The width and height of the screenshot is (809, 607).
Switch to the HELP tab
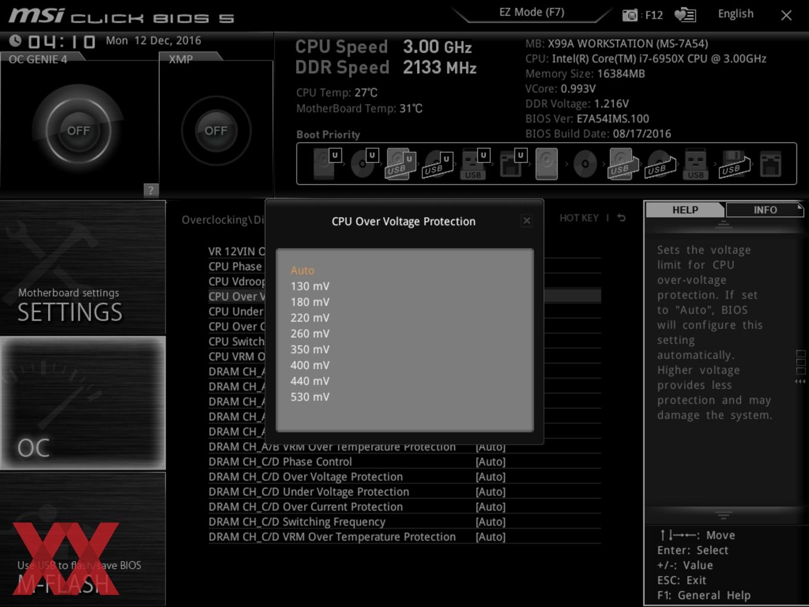[x=685, y=210]
